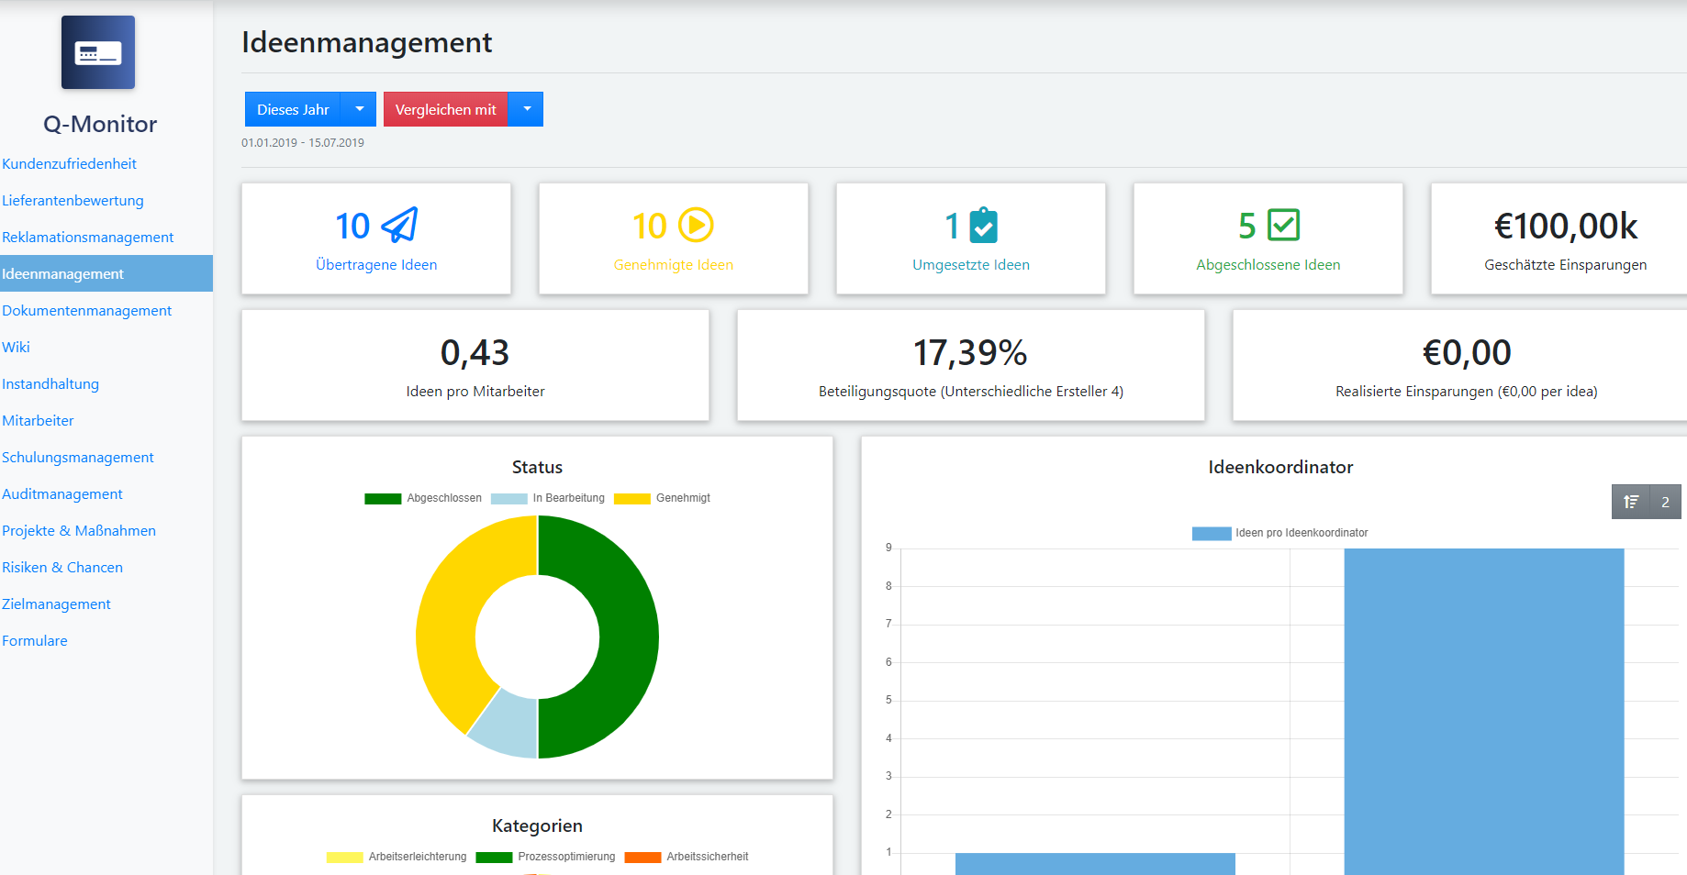Click the Q-Monitor title text
Image resolution: width=1687 pixels, height=875 pixels.
click(100, 124)
